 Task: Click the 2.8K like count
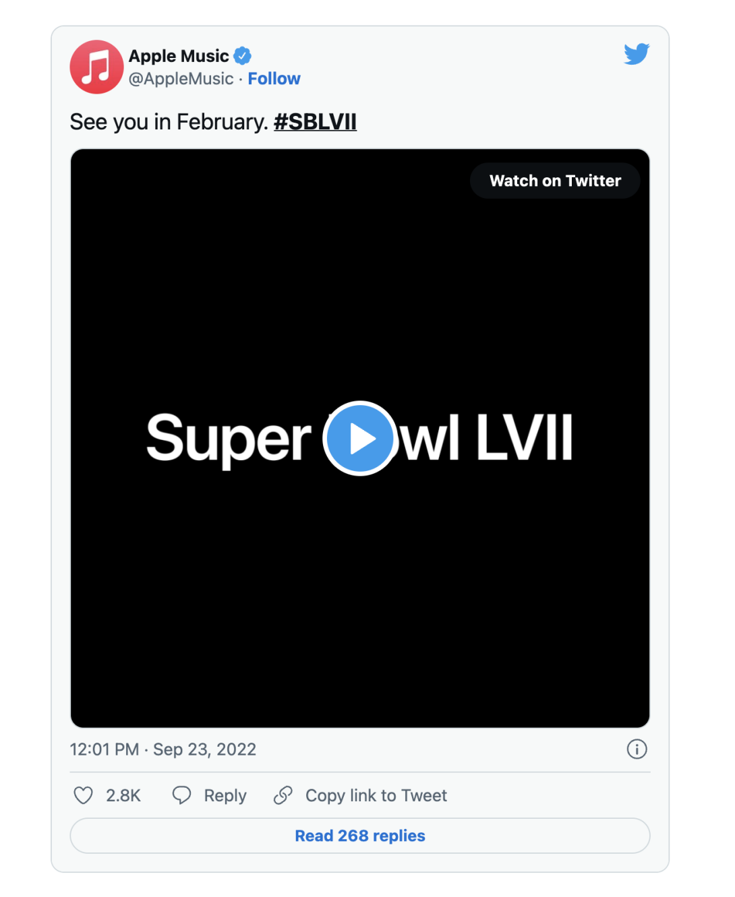click(123, 795)
